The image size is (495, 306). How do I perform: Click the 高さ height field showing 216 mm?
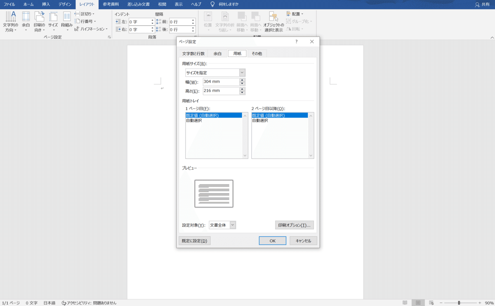click(221, 91)
